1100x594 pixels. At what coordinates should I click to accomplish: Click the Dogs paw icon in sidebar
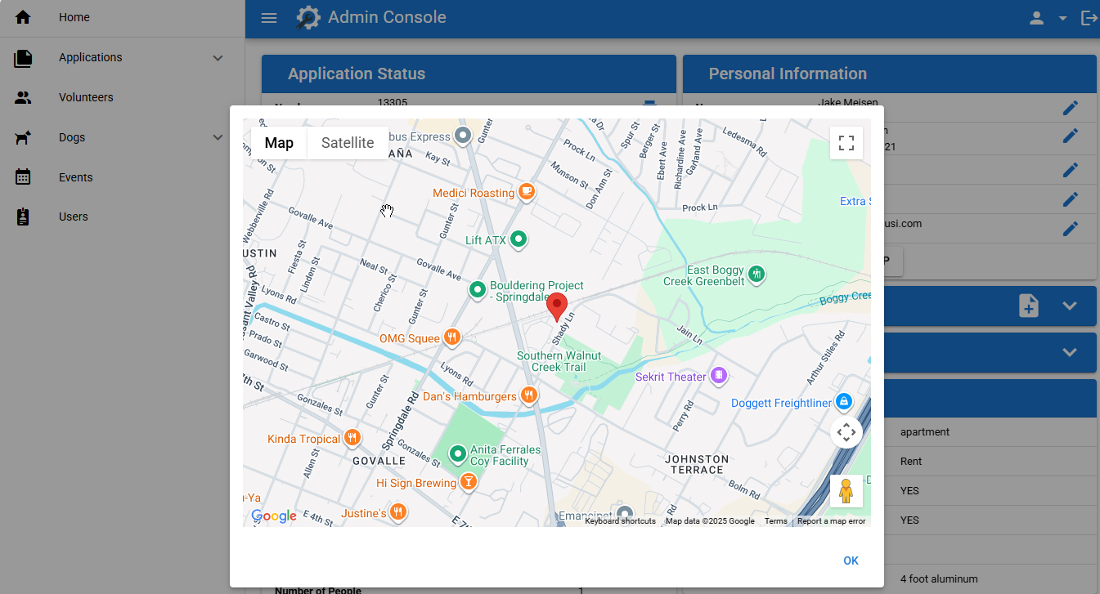(23, 137)
